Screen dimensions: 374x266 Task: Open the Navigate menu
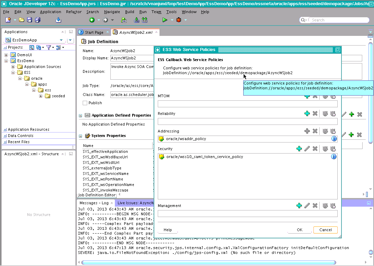[x=112, y=12]
